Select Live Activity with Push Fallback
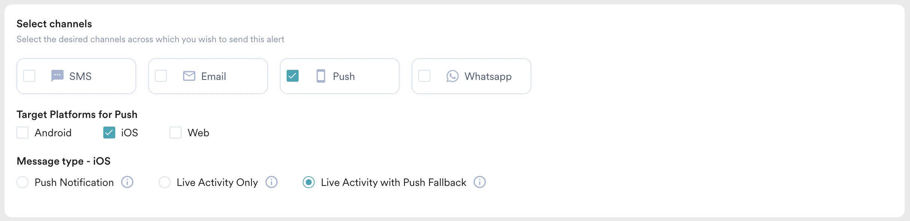 309,182
